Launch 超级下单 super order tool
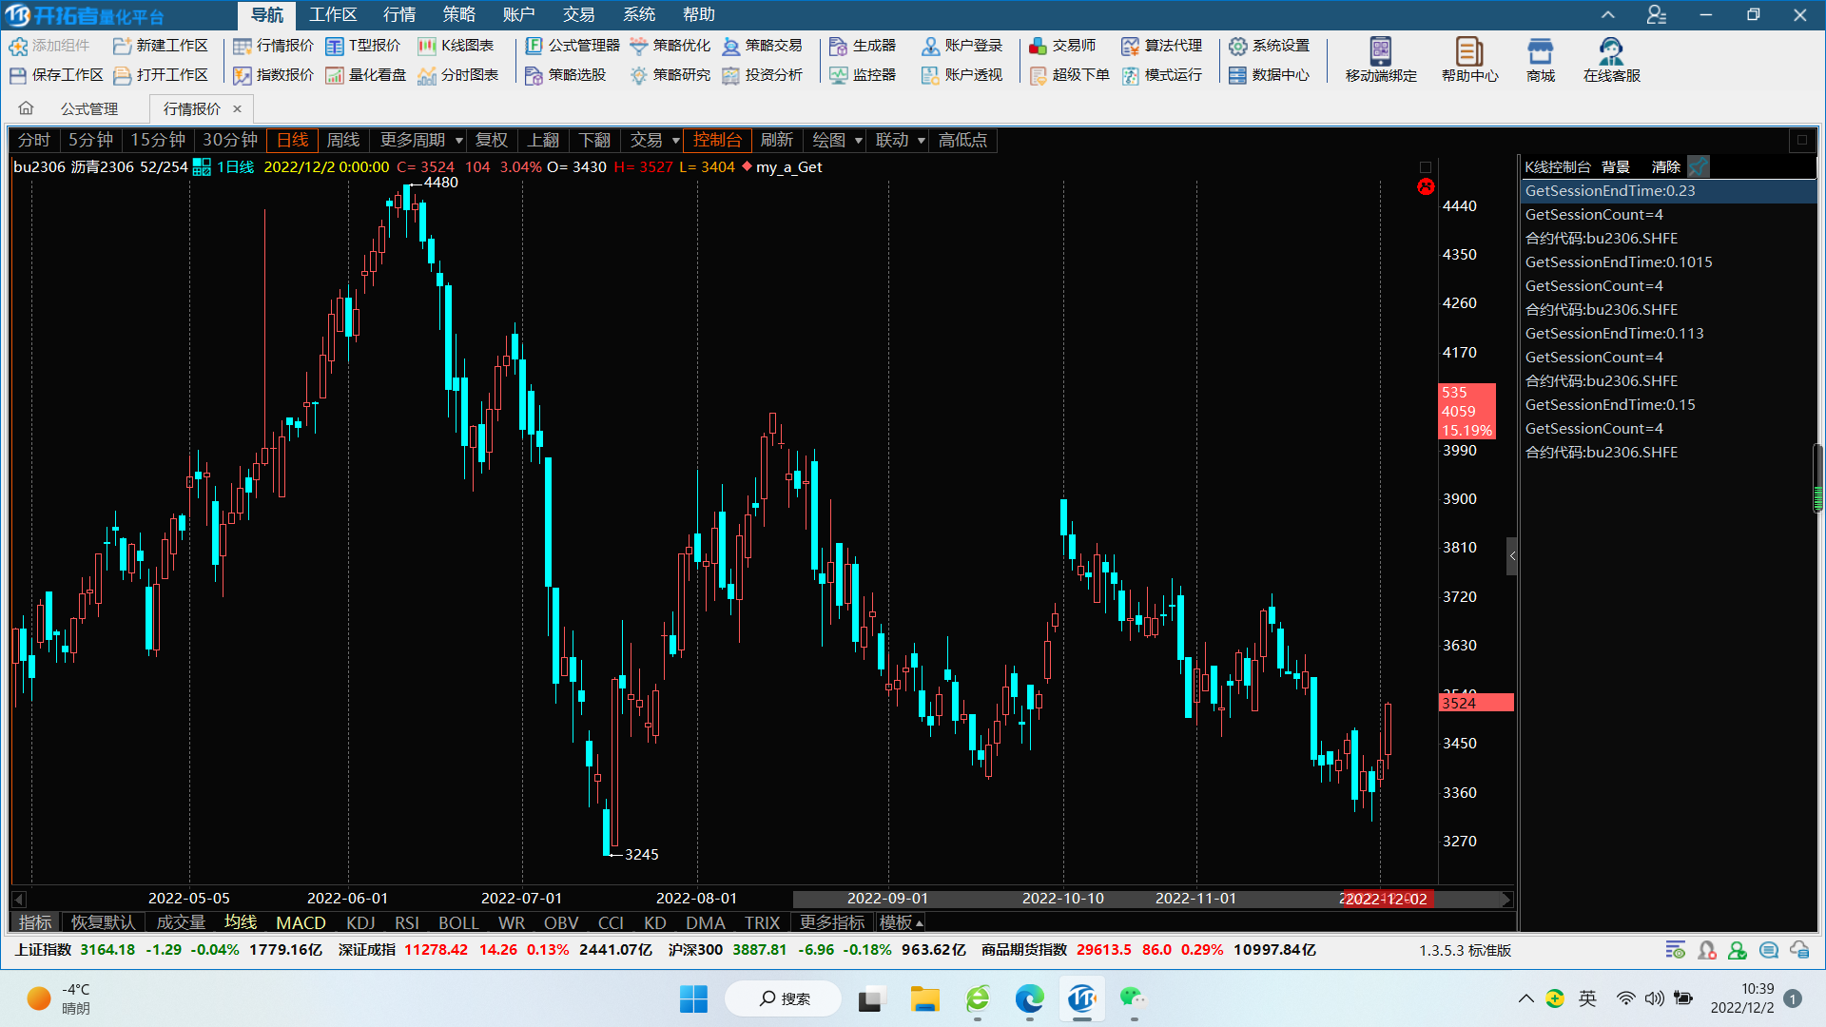The width and height of the screenshot is (1826, 1027). [1070, 75]
